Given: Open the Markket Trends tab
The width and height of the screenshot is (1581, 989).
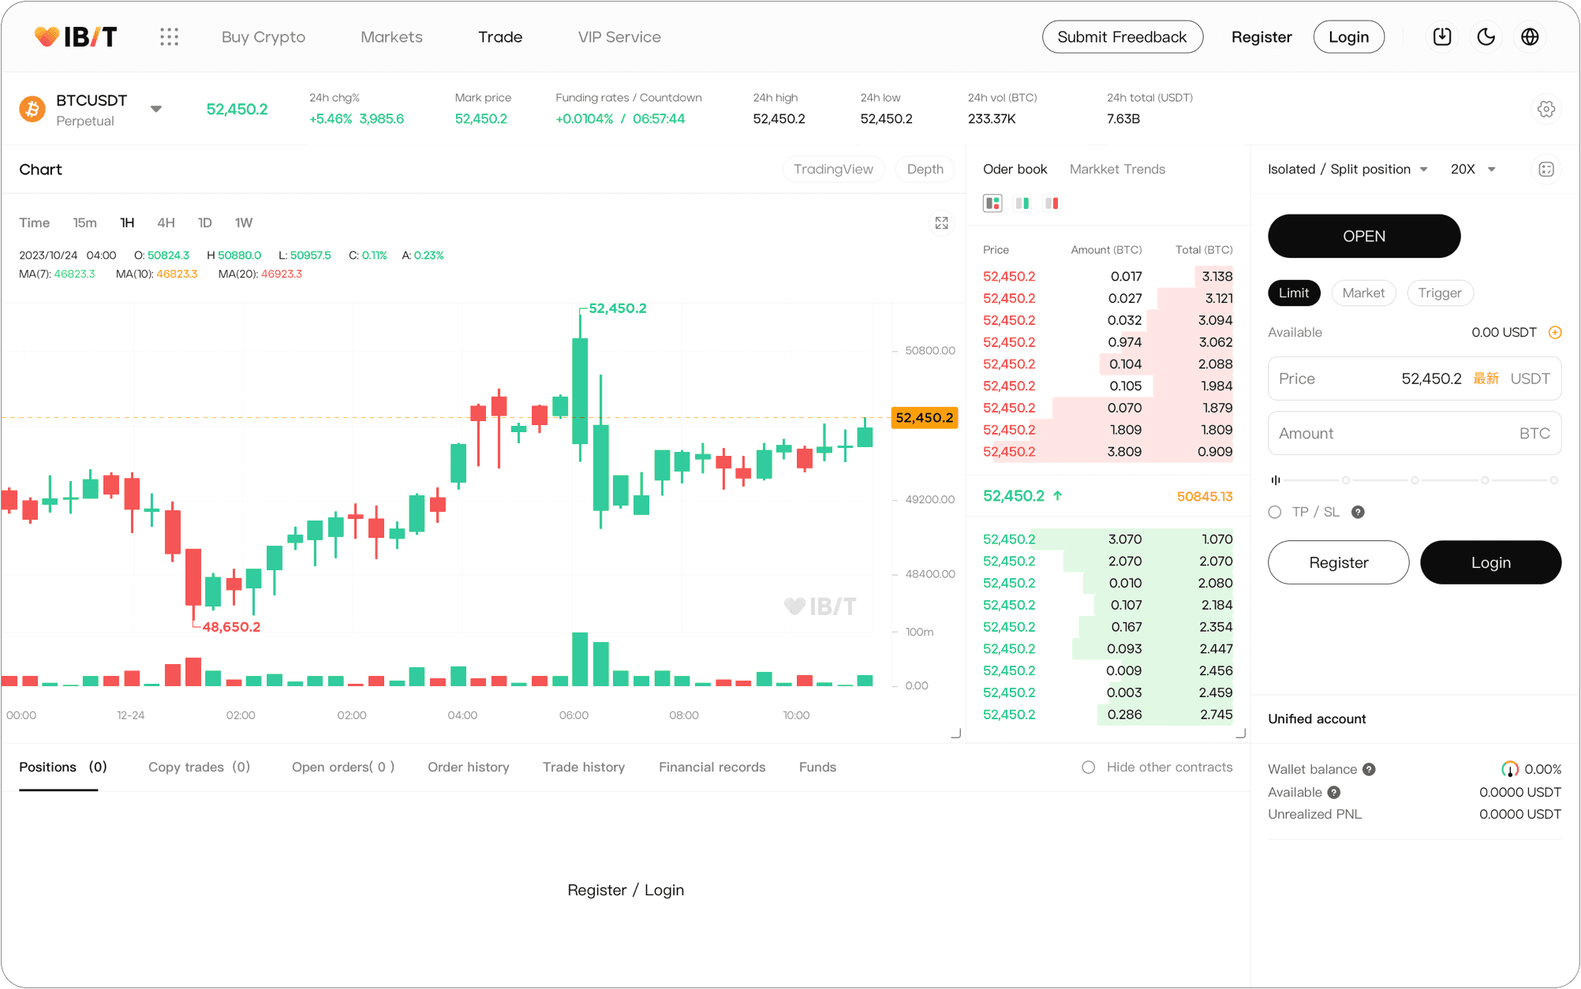Looking at the screenshot, I should tap(1117, 169).
